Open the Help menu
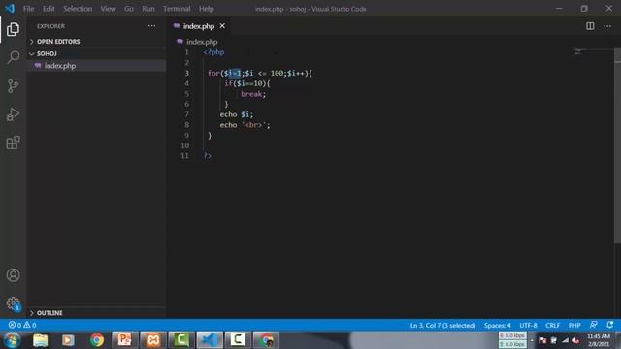Image resolution: width=621 pixels, height=349 pixels. pyautogui.click(x=207, y=9)
